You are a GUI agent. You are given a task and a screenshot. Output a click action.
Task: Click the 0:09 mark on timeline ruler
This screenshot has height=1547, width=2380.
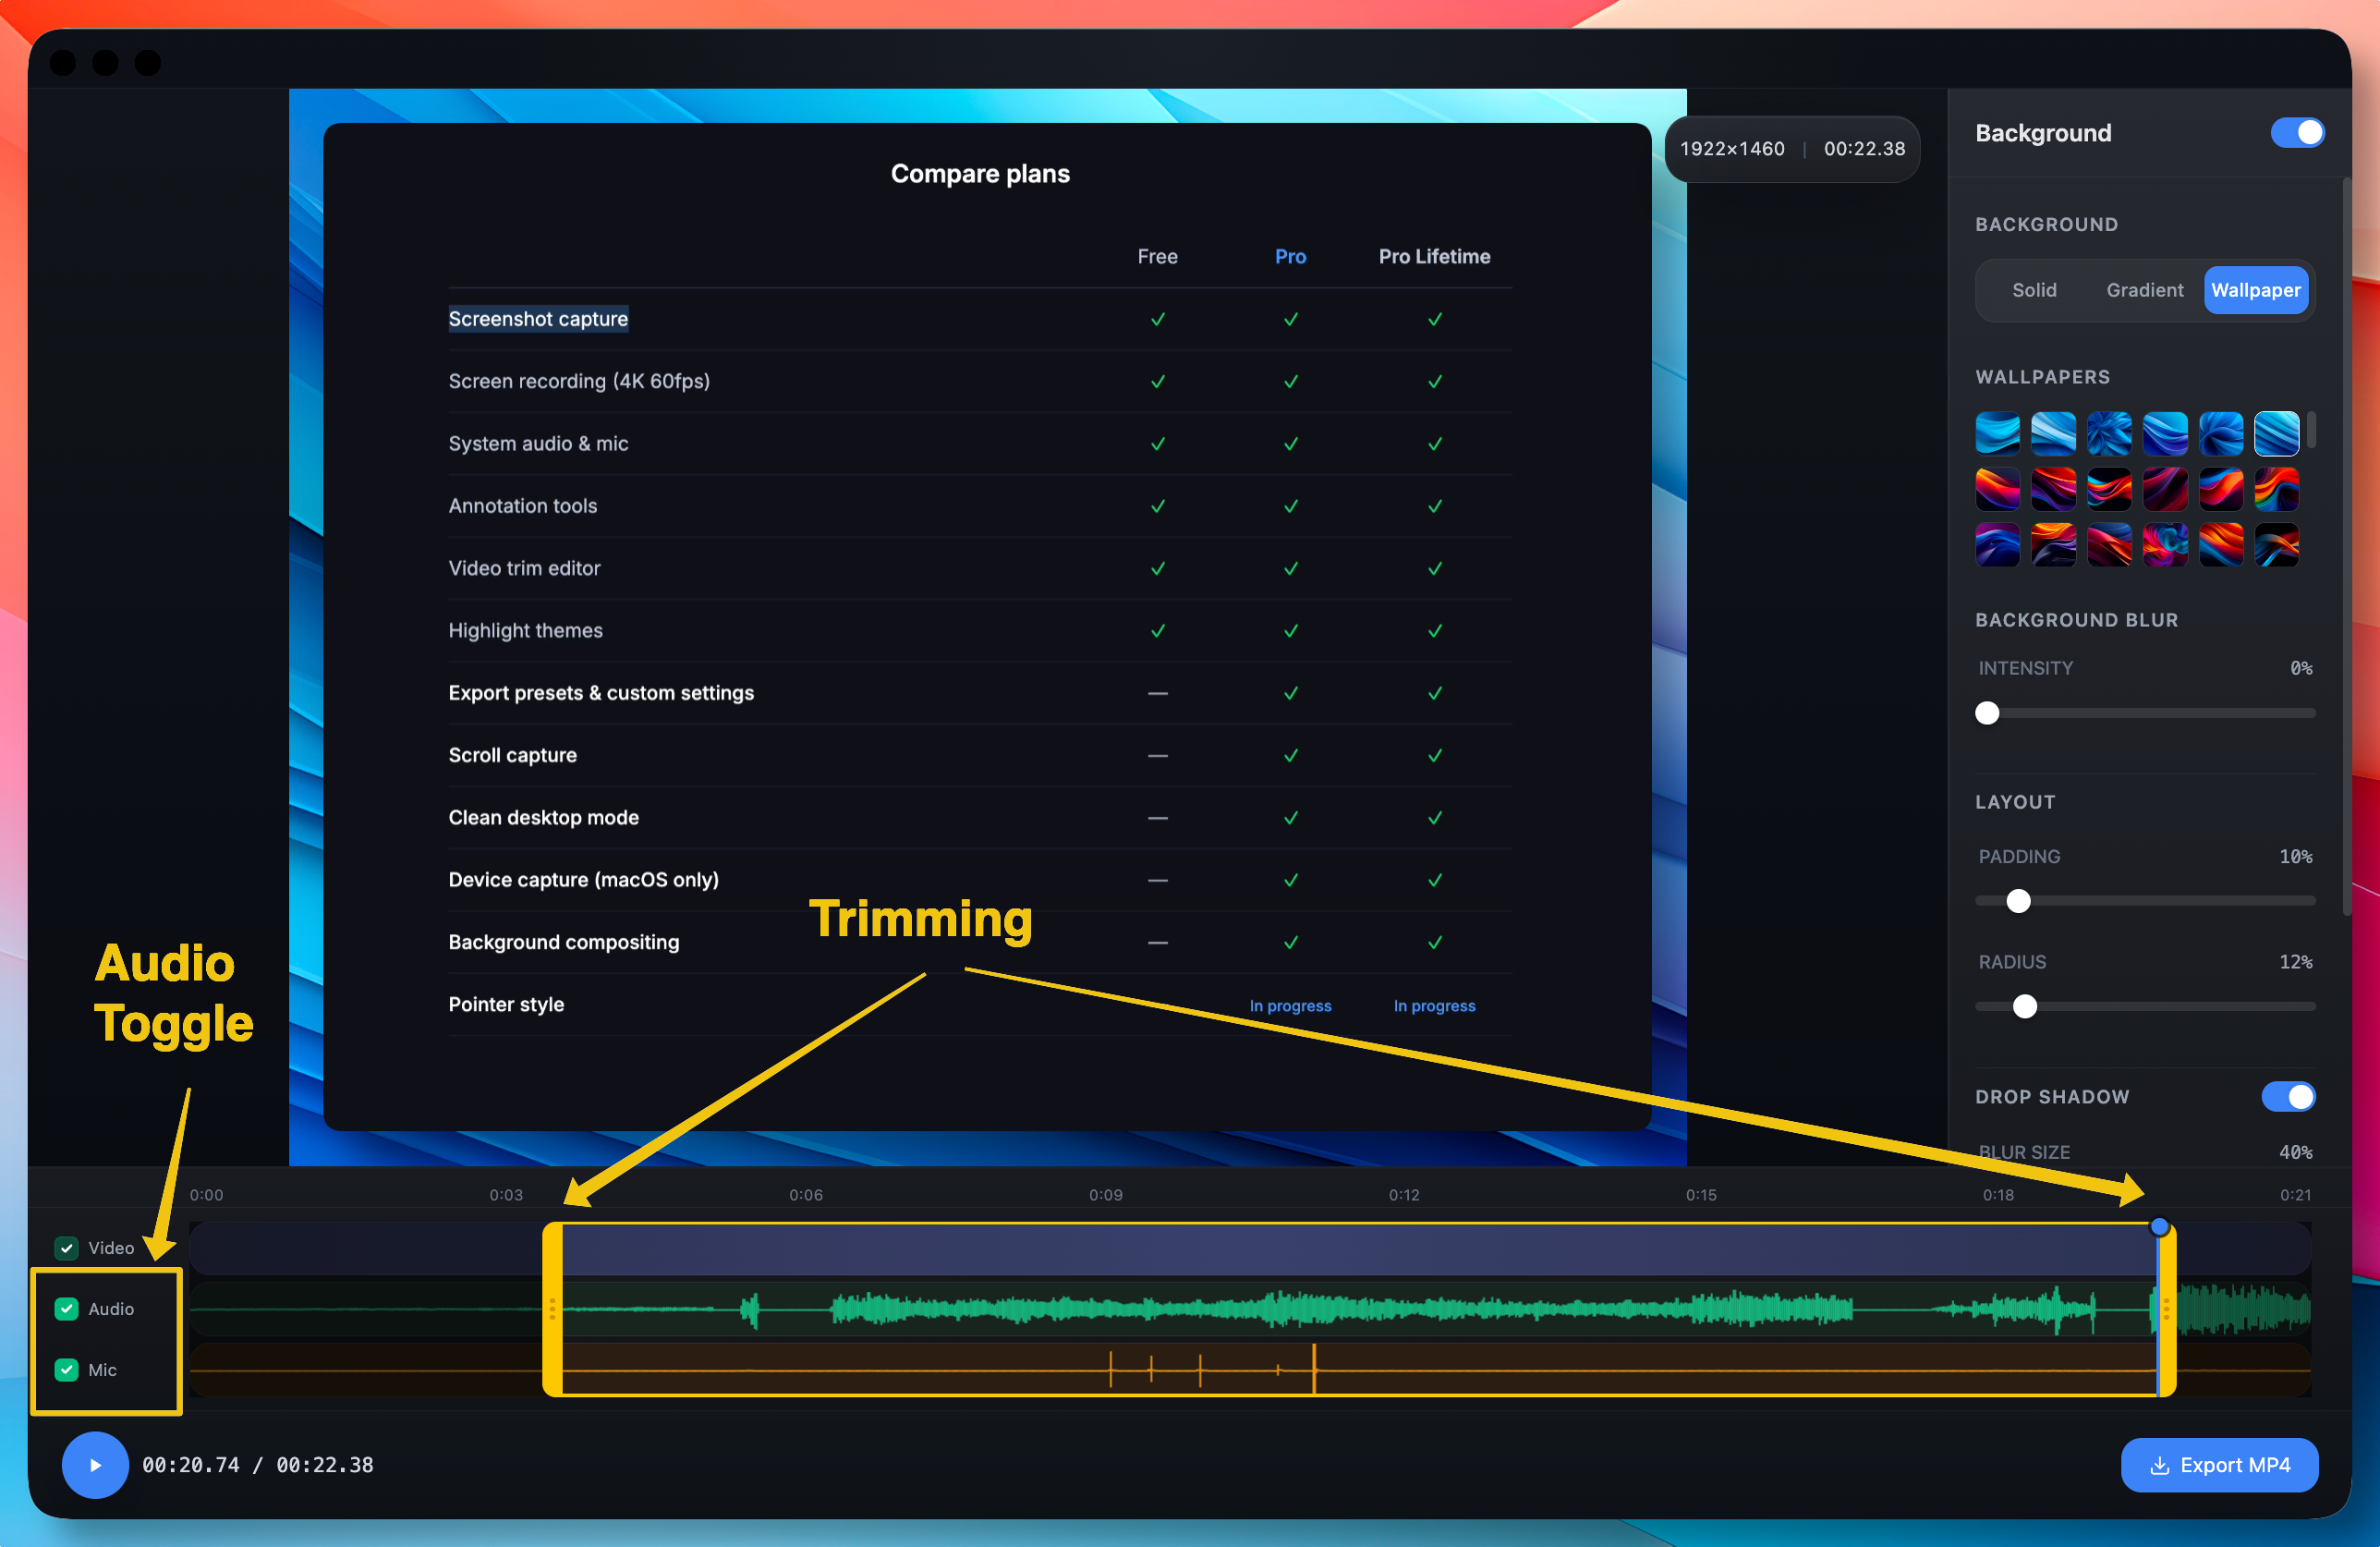tap(1105, 1195)
